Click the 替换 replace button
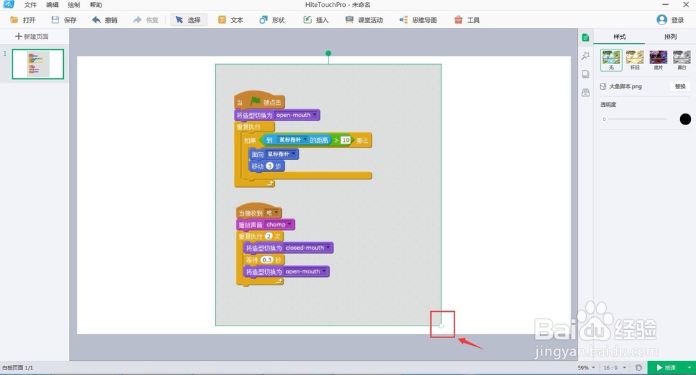The width and height of the screenshot is (696, 375). [x=680, y=86]
